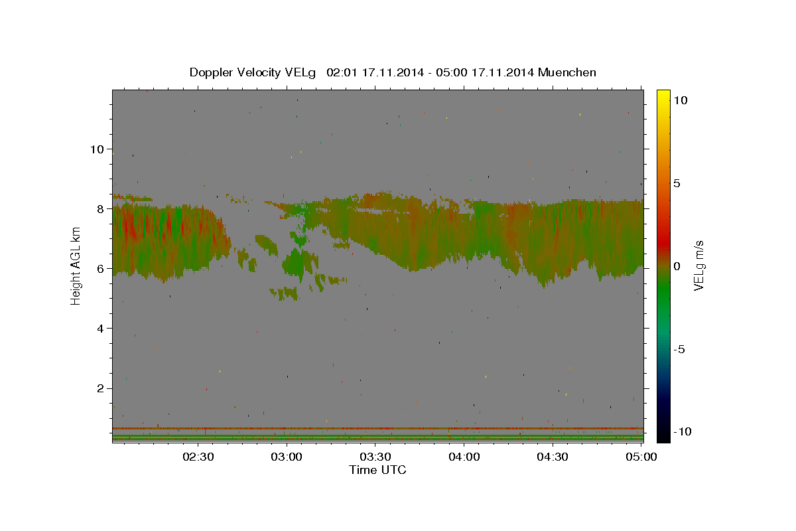Click the colorbar value 10 label

coord(680,100)
